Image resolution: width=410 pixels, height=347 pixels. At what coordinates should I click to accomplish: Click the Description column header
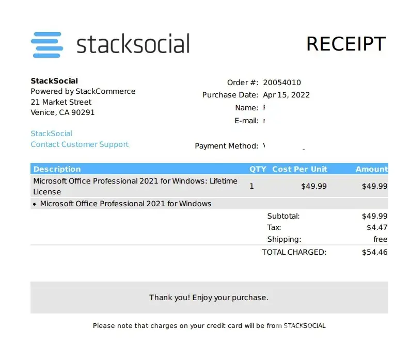(x=57, y=169)
